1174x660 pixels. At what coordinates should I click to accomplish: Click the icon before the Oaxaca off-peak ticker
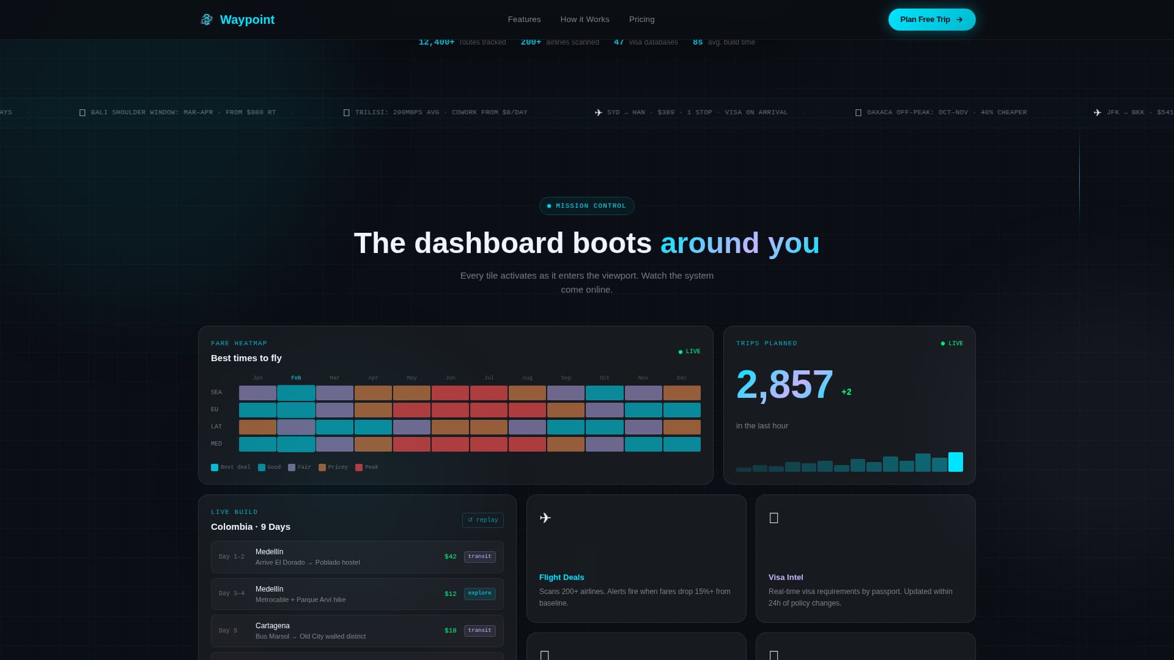(x=858, y=112)
